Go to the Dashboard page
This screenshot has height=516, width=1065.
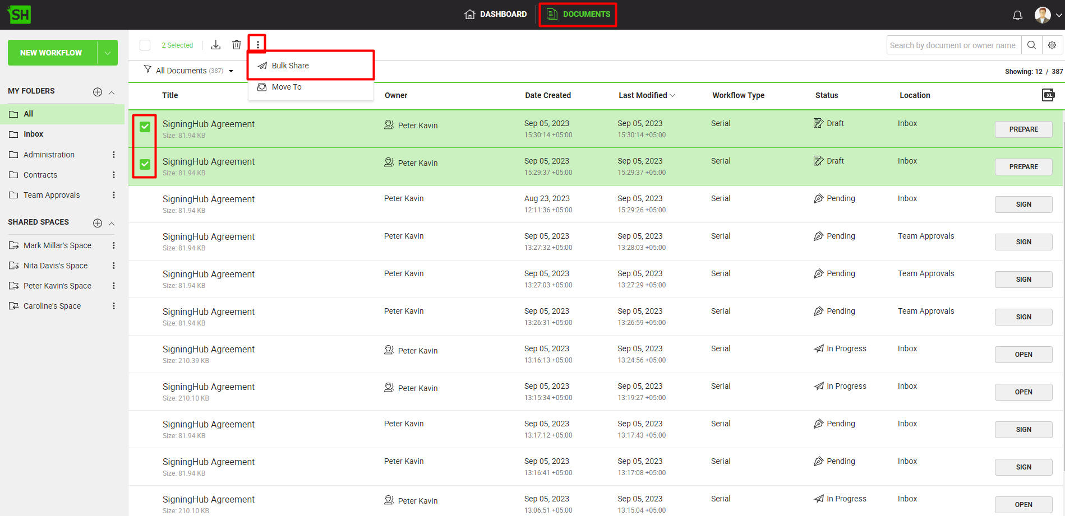496,14
